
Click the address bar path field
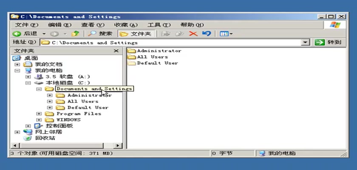coord(170,42)
